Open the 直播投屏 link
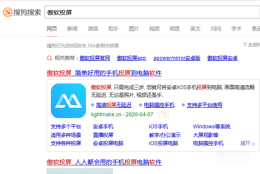The image size is (260, 174). click(x=103, y=135)
